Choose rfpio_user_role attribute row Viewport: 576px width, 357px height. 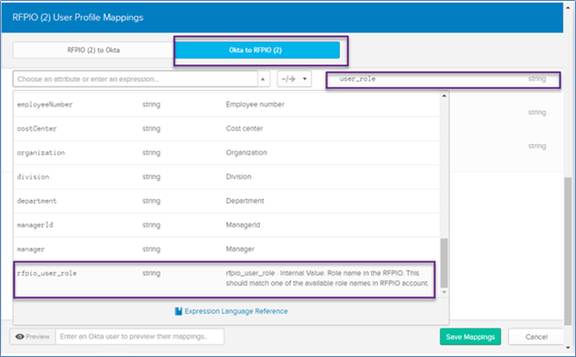[224, 279]
